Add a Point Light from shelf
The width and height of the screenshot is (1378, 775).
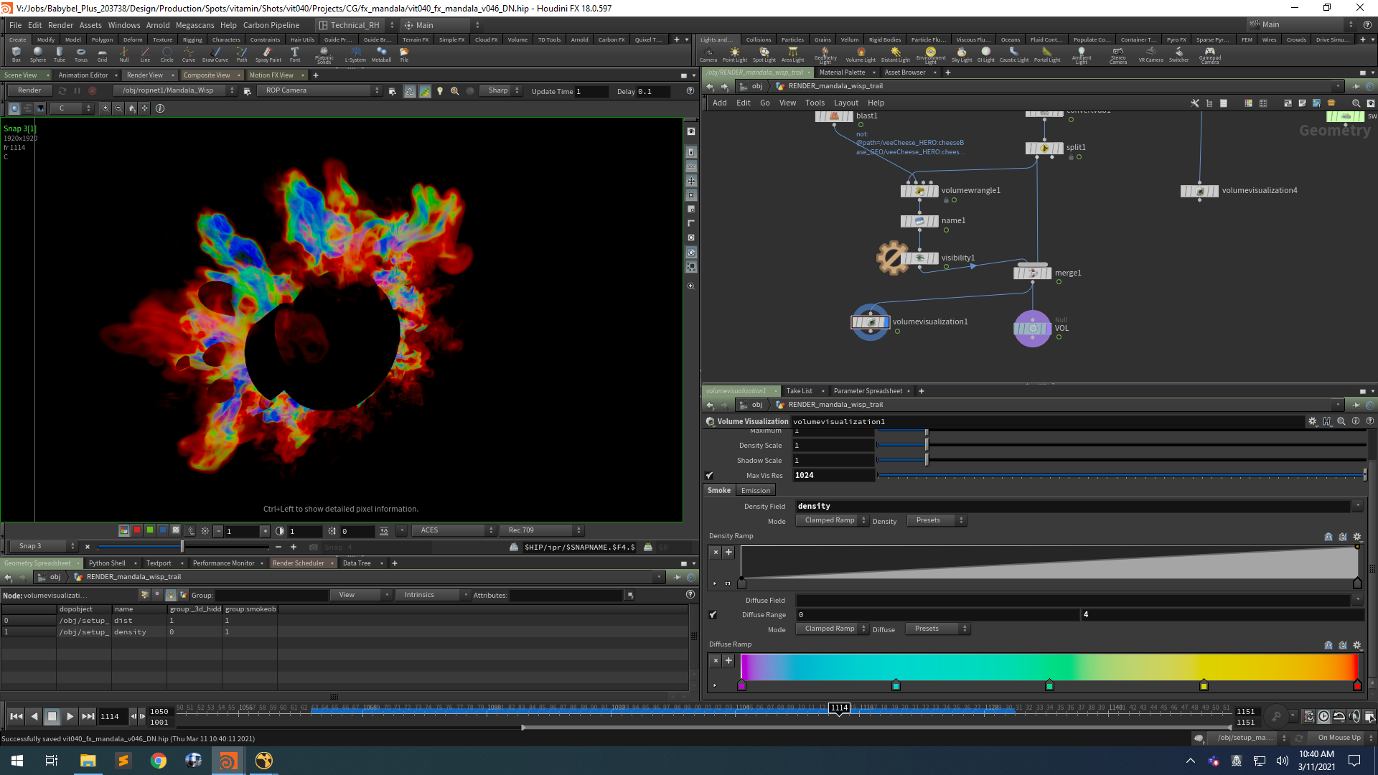coord(734,54)
